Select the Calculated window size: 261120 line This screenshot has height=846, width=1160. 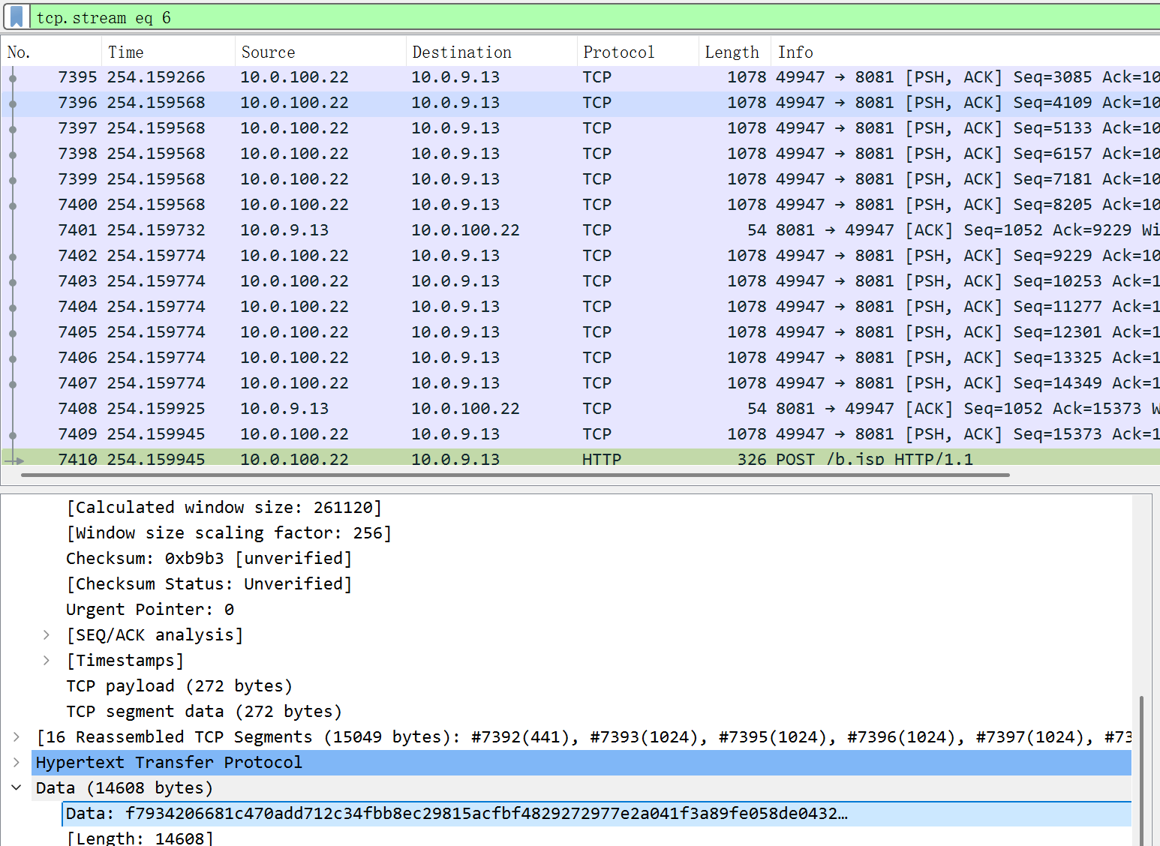[224, 508]
